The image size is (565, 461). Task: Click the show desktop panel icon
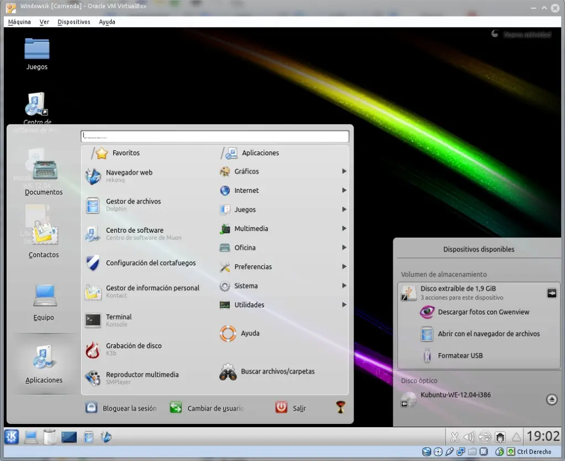(69, 437)
